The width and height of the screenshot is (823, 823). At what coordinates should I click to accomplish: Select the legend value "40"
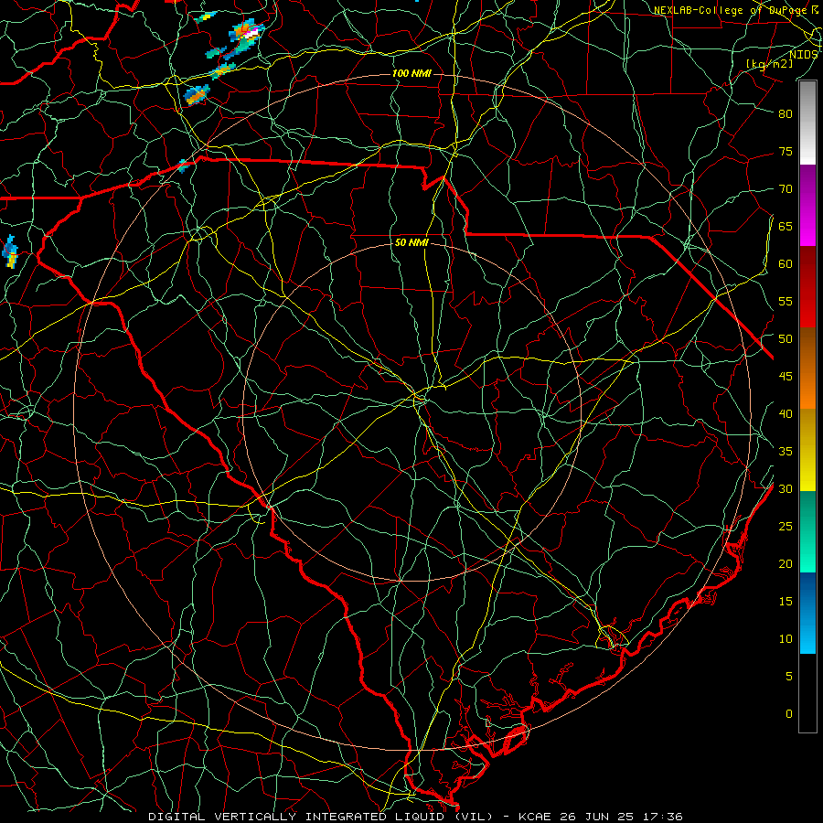tap(786, 414)
